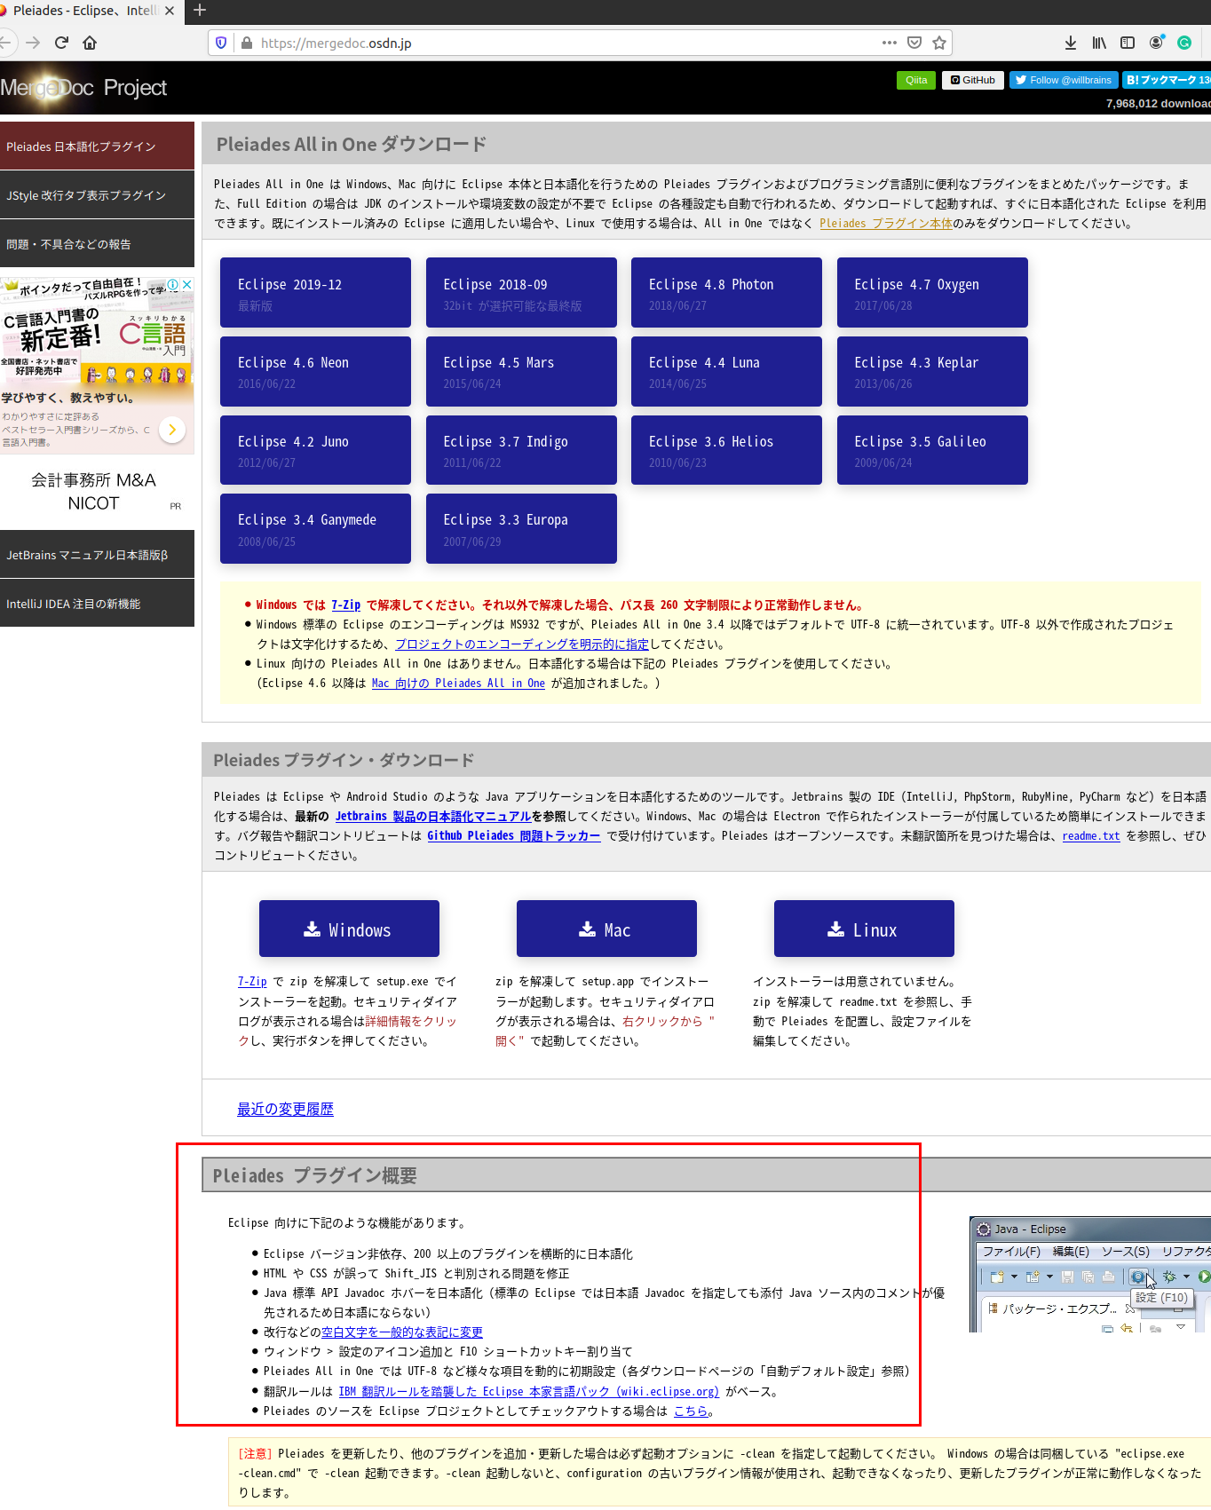Viewport: 1211px width, 1510px height.
Task: Select the Eclipse 4.8 Photon tile
Action: [726, 293]
